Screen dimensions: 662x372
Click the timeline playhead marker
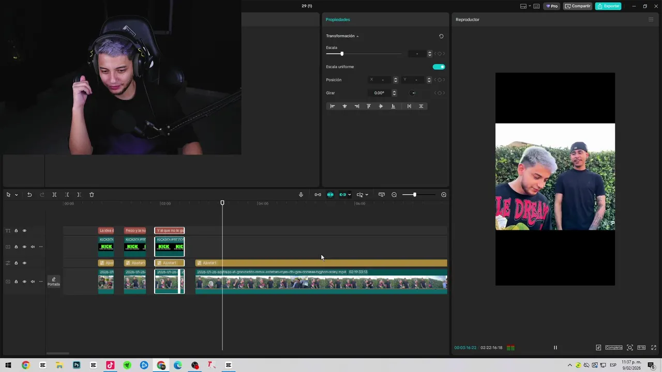tap(222, 203)
